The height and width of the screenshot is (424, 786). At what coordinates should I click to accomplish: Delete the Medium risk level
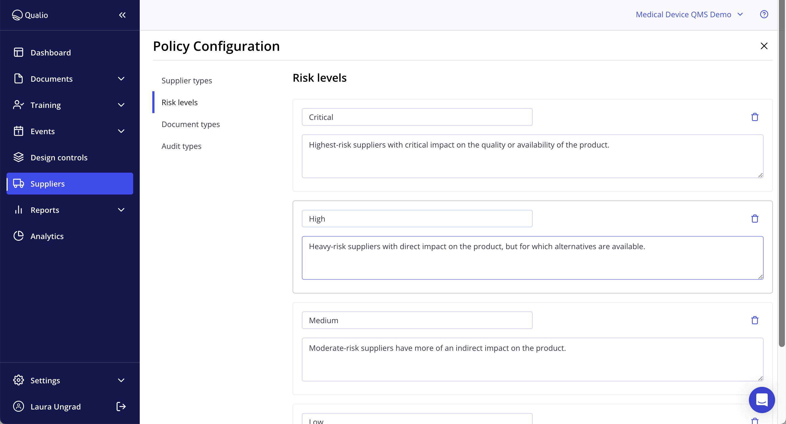click(x=755, y=320)
